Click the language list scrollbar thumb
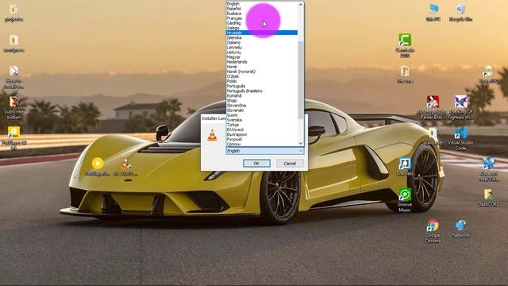Image resolution: width=508 pixels, height=286 pixels. (301, 79)
